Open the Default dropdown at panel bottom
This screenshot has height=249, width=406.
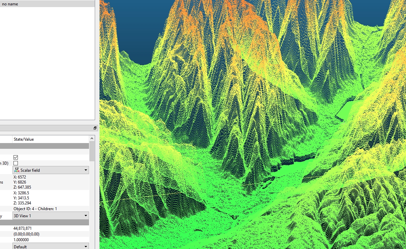click(51, 246)
